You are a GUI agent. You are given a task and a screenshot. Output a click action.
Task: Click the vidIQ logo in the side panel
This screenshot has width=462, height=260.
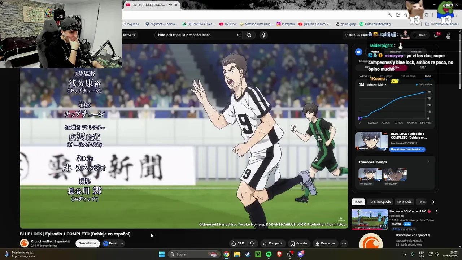359,52
